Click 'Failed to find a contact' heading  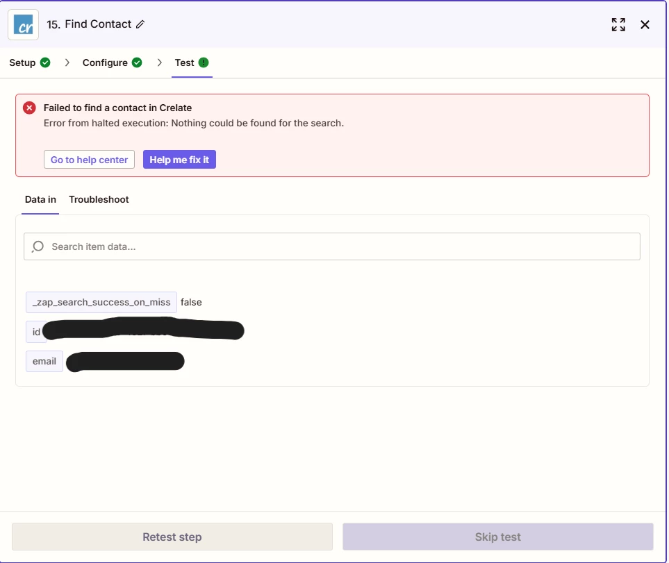[x=118, y=108]
